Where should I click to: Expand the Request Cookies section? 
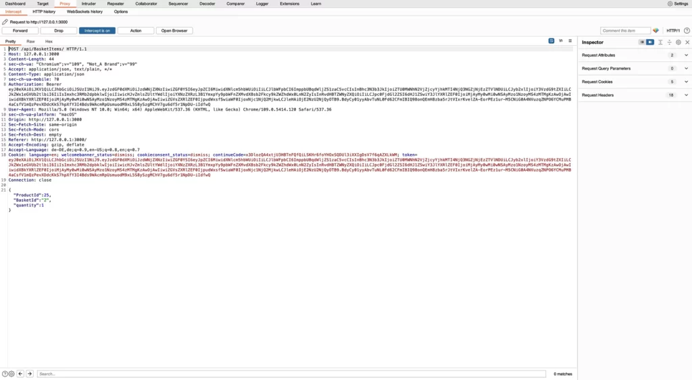pyautogui.click(x=686, y=82)
